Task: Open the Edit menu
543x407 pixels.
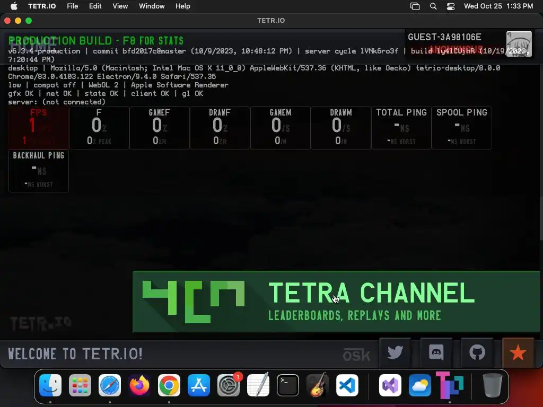Action: [x=95, y=6]
